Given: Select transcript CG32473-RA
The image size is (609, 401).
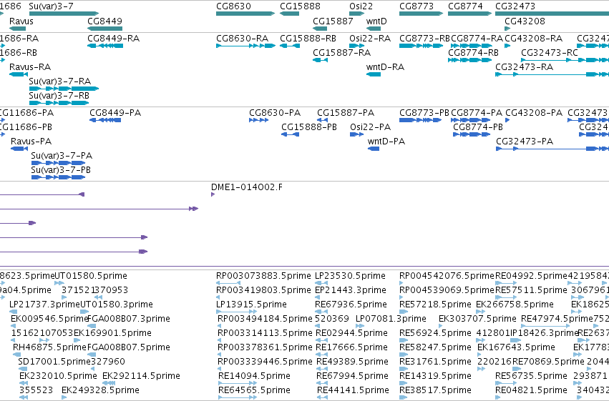Looking at the screenshot, I should 552,74.
